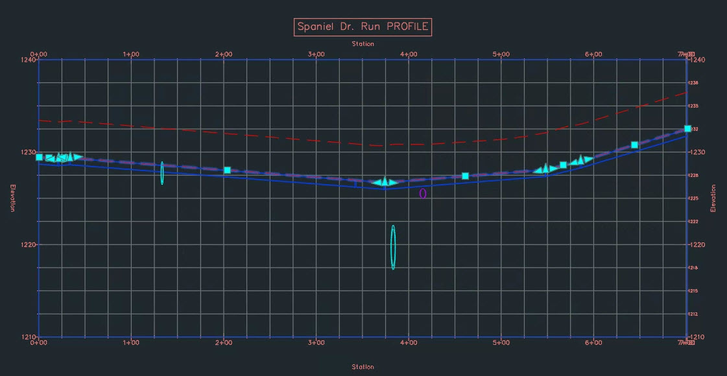The width and height of the screenshot is (727, 376).
Task: Click the 0+00 station label on the bottom axis
Action: 39,343
